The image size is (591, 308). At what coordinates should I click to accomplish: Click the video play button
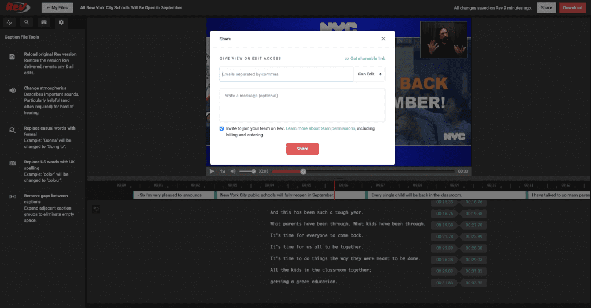coord(212,172)
